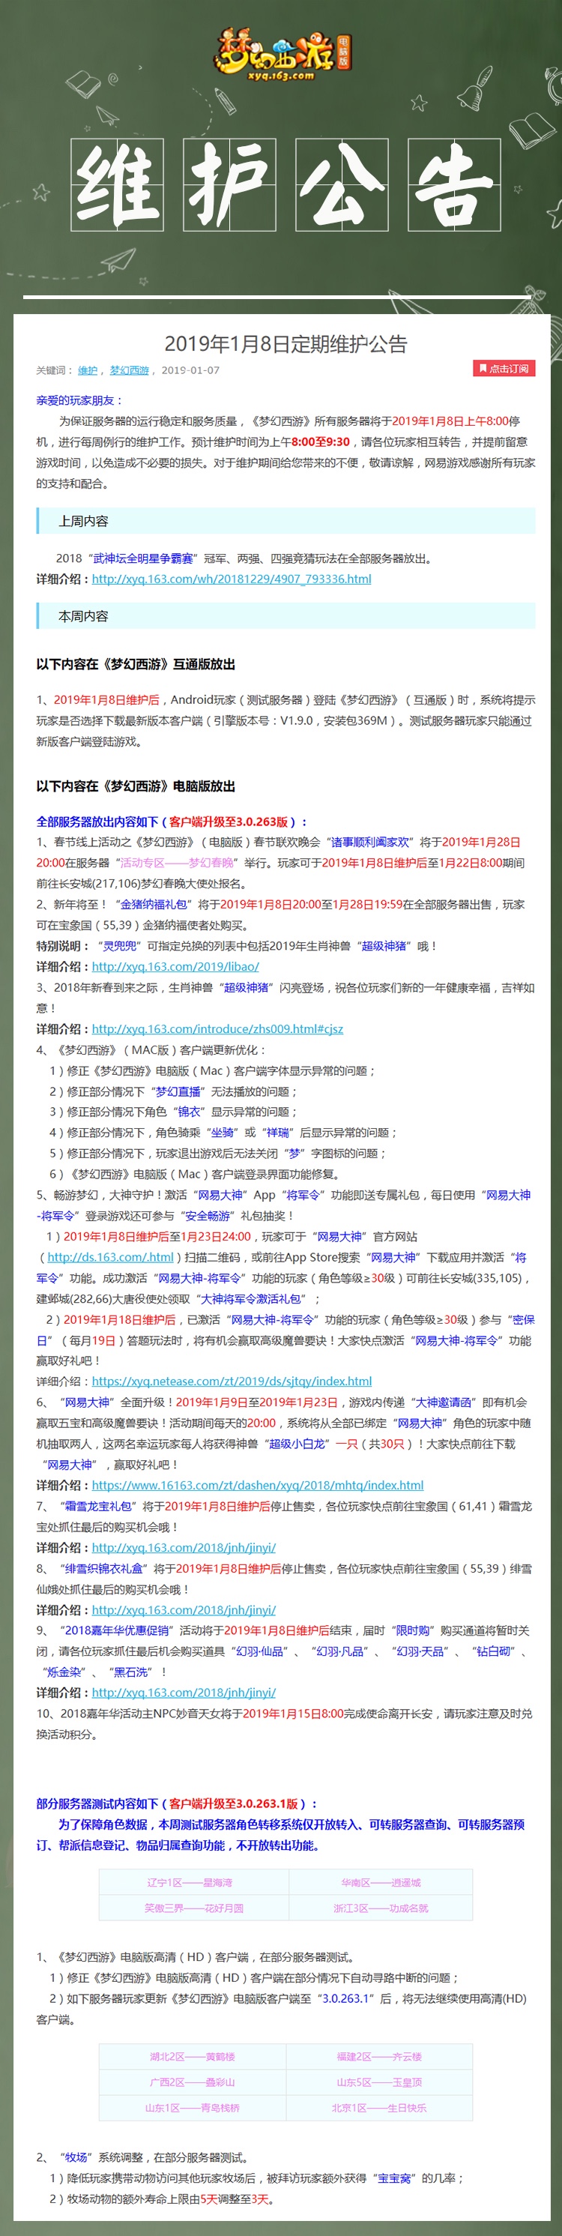Open the introduce/zhs009.html#cjsz link
562x2236 pixels.
pos(217,1028)
